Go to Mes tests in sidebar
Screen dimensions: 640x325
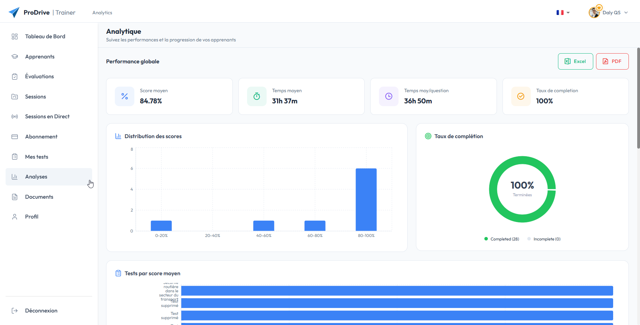click(x=37, y=157)
